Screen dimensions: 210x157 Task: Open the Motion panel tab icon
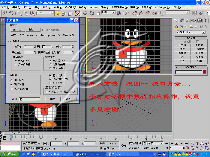tap(194, 21)
